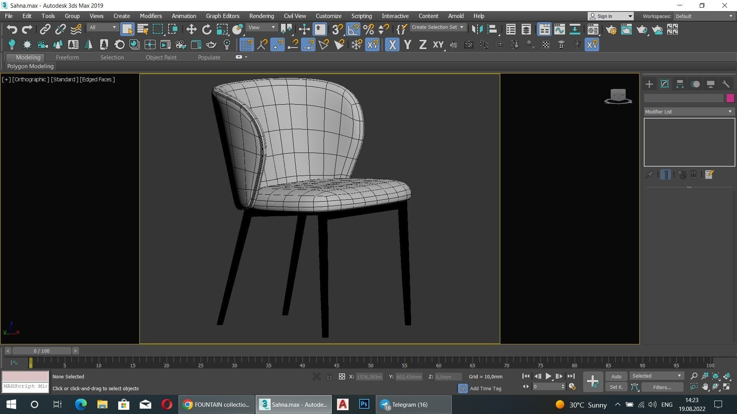Switch to the Freeform ribbon tab
Viewport: 737px width, 414px height.
tap(67, 58)
